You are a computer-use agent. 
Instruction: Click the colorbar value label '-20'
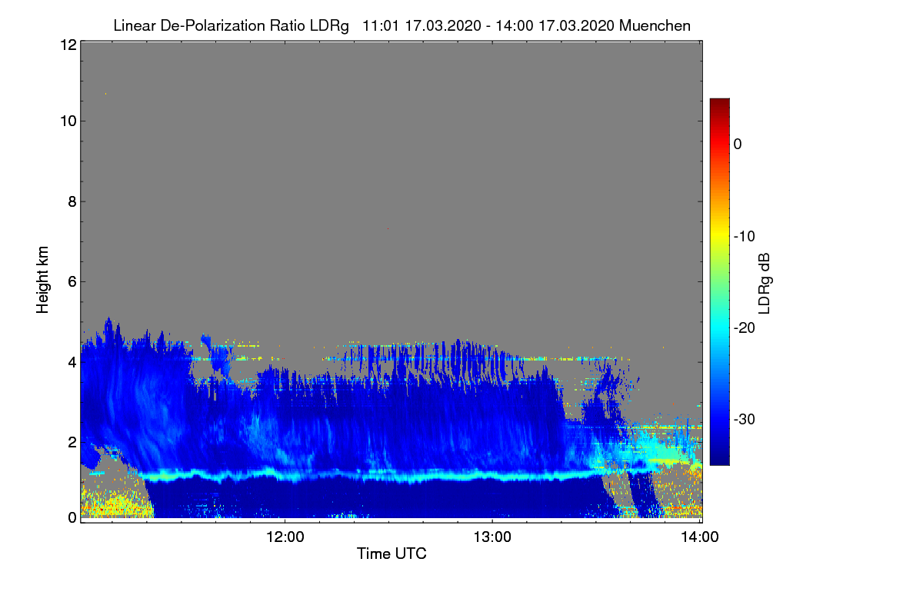[744, 327]
